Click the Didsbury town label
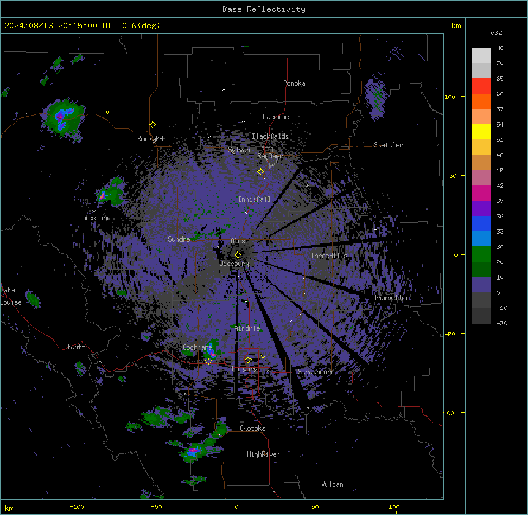This screenshot has width=528, height=515. tap(235, 264)
